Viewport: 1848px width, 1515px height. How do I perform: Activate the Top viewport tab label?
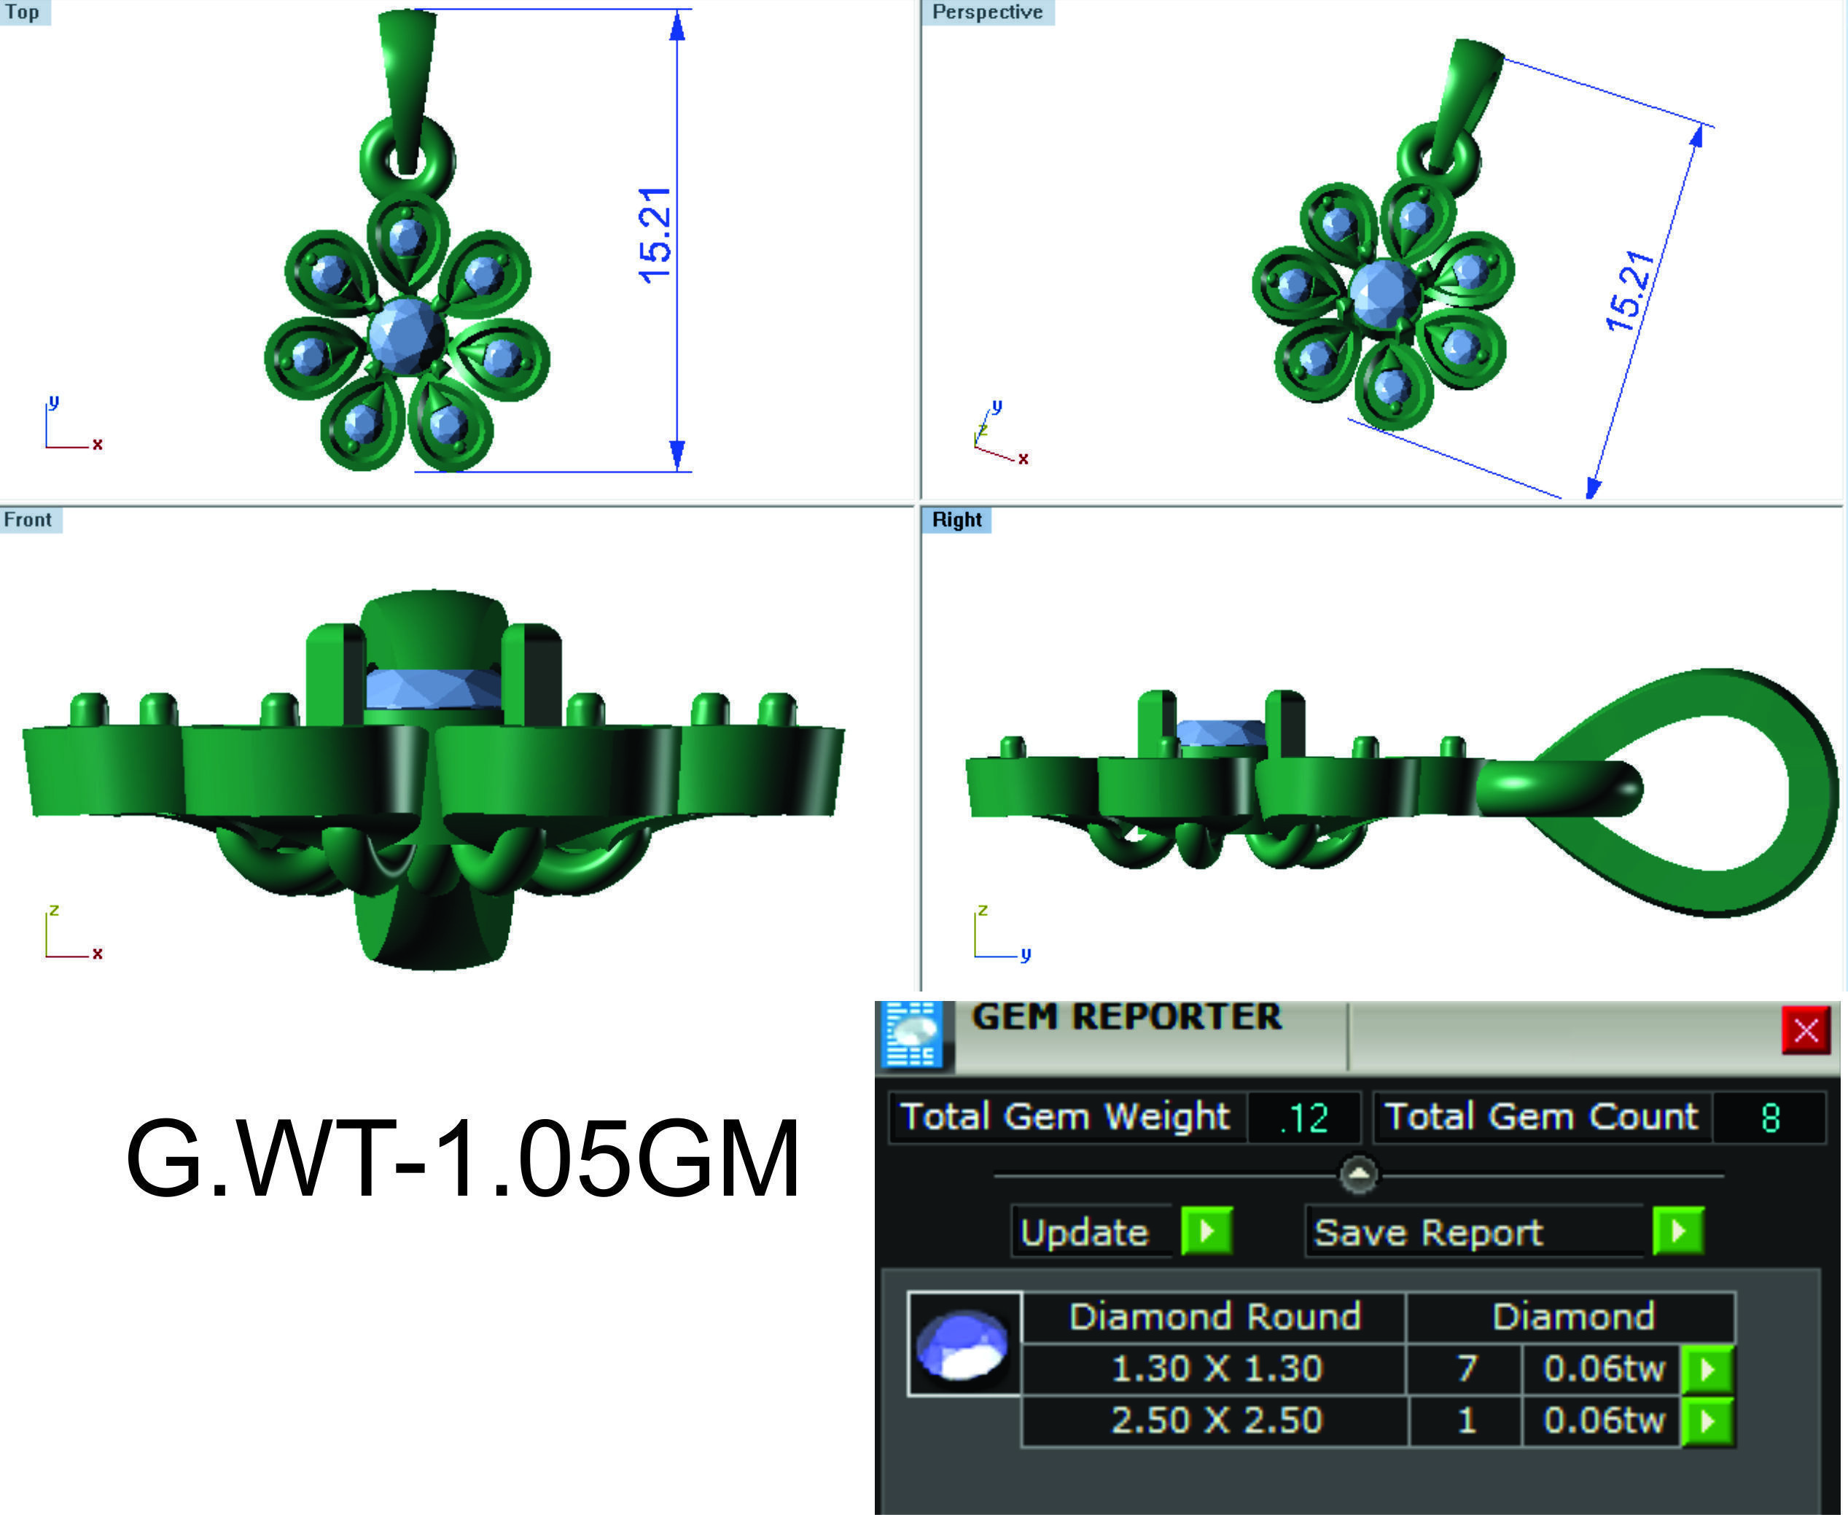(25, 13)
